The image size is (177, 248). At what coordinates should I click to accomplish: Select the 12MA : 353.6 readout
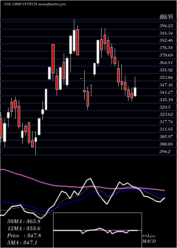click(x=24, y=229)
